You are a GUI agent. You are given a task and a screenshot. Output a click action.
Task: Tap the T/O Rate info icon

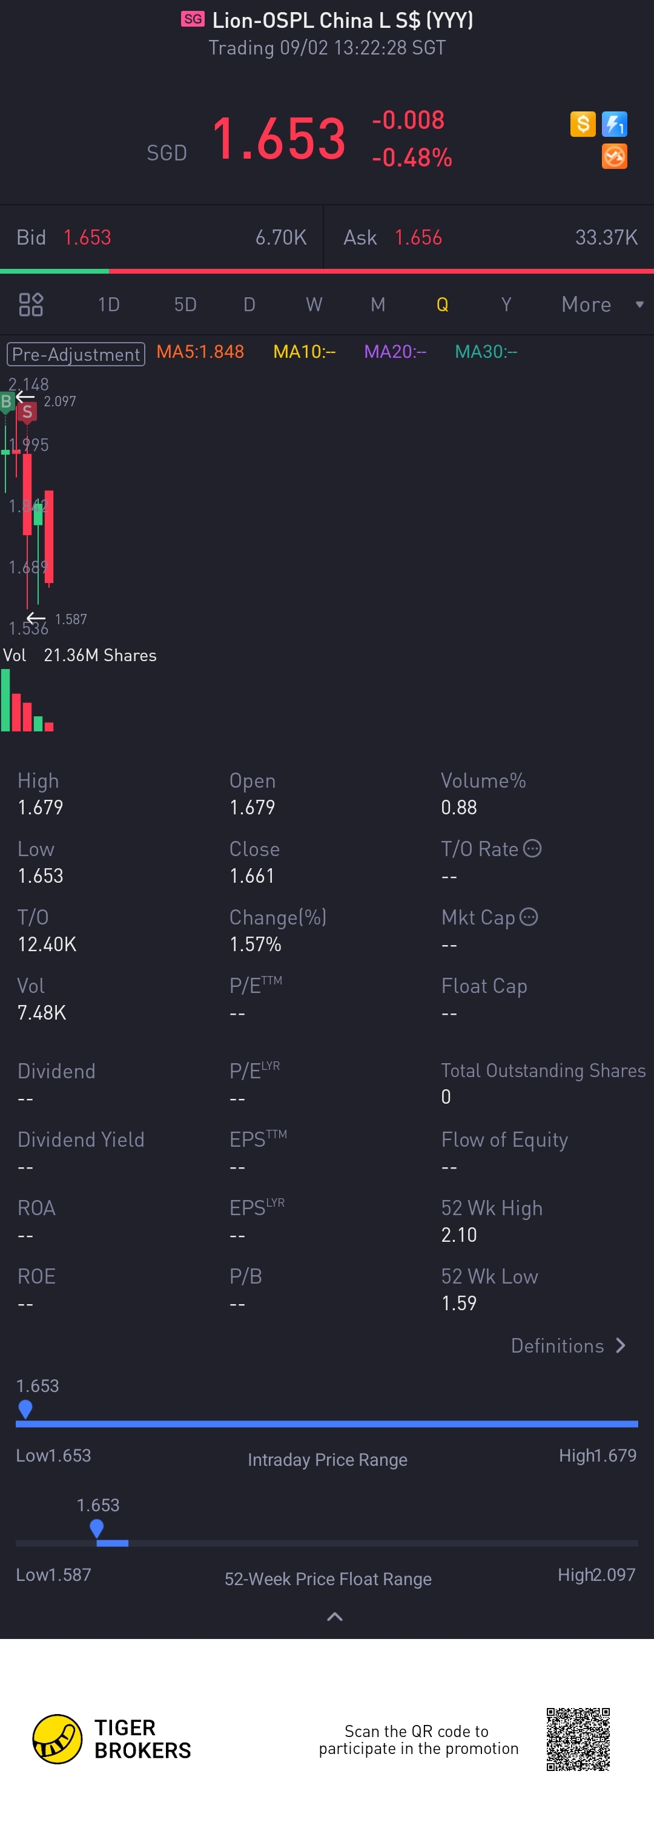532,849
